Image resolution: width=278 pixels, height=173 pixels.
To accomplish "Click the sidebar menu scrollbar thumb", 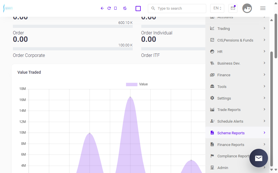I will click(271, 109).
